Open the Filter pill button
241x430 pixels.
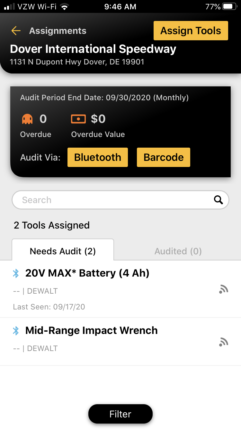pyautogui.click(x=121, y=414)
